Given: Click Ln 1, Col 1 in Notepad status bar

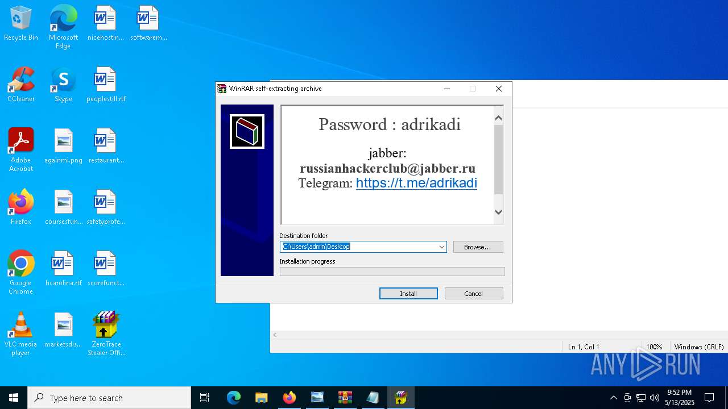Looking at the screenshot, I should (584, 347).
